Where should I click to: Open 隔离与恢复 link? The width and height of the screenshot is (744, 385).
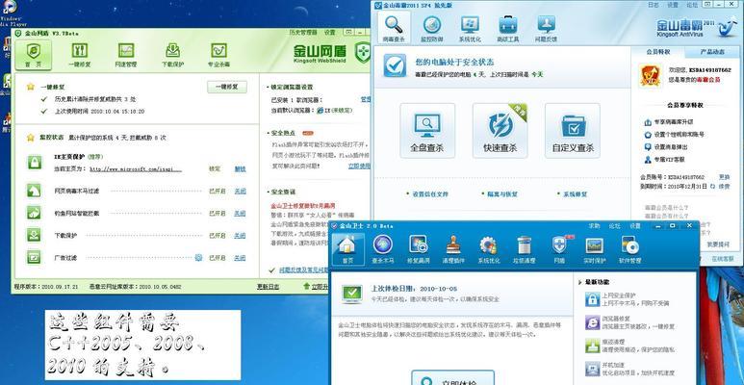pos(502,194)
